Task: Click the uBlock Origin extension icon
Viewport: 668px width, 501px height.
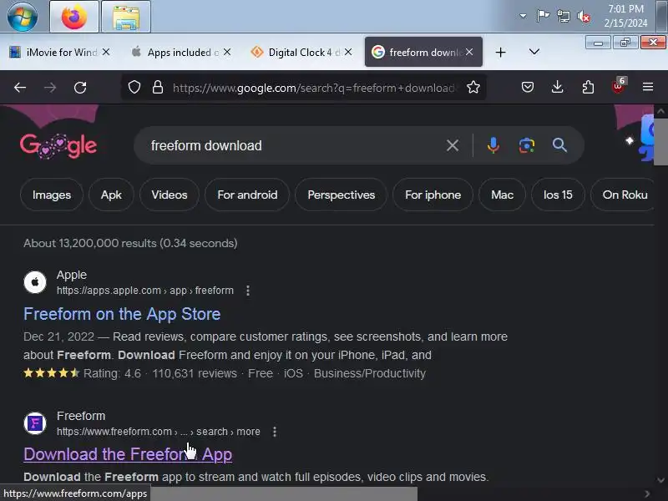Action: (x=618, y=87)
